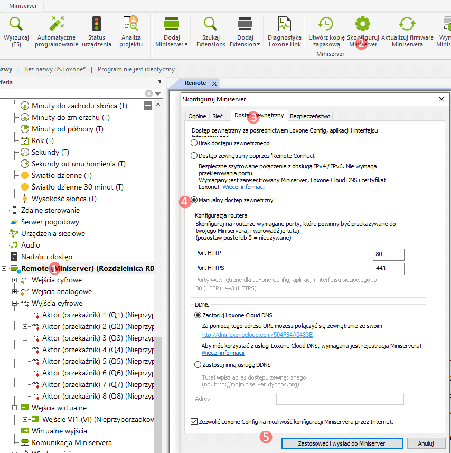Toggle Zezwolić Loxone Config checkbox

tap(194, 422)
